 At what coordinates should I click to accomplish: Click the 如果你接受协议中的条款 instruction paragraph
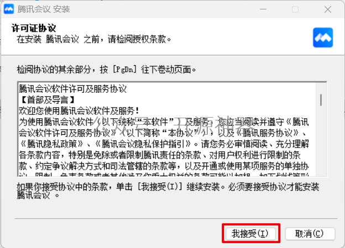(x=168, y=191)
